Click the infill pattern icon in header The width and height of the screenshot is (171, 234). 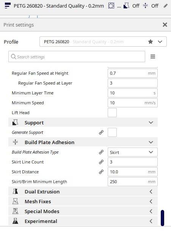[x=111, y=6]
